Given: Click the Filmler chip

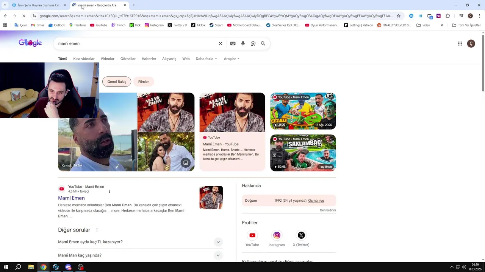Looking at the screenshot, I should pyautogui.click(x=144, y=82).
